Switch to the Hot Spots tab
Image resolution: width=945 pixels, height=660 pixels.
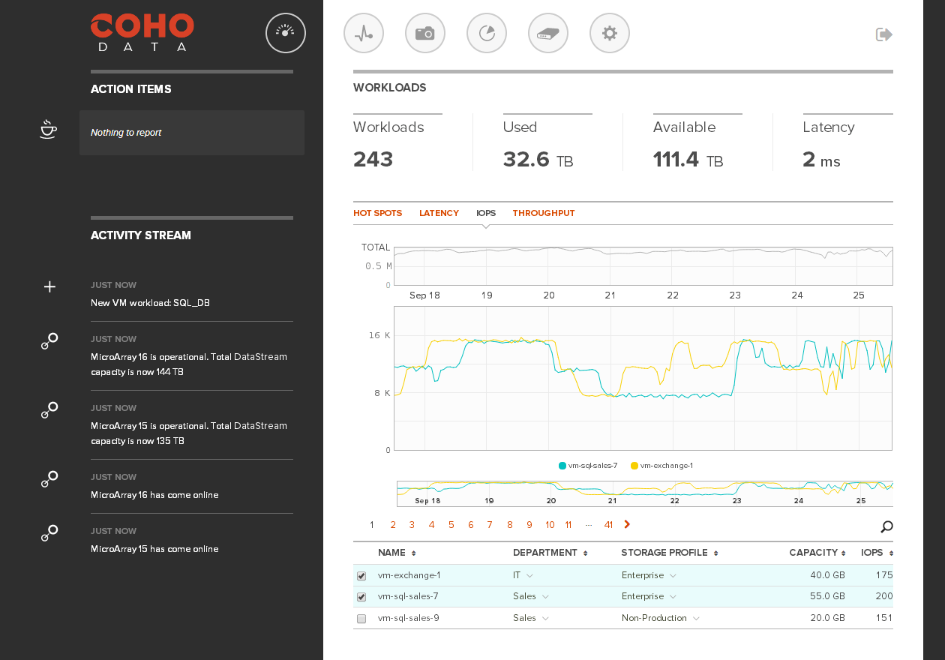377,213
